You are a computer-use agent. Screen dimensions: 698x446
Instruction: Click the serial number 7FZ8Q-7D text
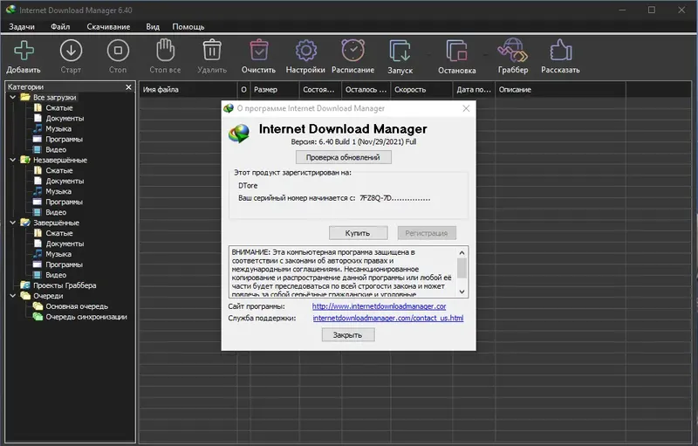395,198
